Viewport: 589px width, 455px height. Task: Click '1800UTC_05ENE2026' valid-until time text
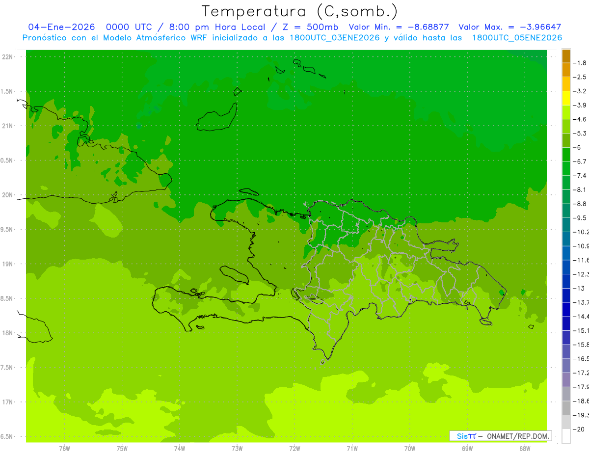tap(517, 38)
